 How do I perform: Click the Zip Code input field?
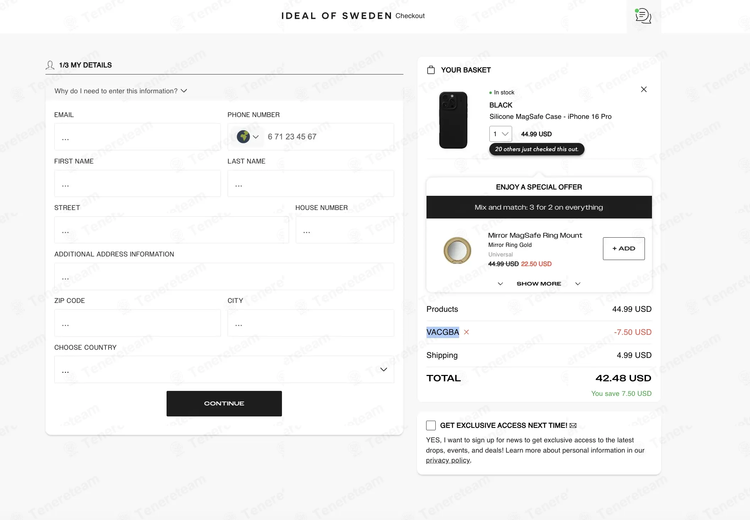point(137,323)
